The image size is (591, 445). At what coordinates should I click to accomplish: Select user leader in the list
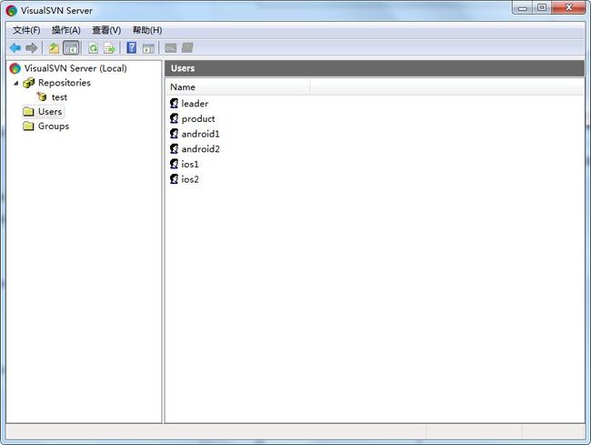click(195, 104)
